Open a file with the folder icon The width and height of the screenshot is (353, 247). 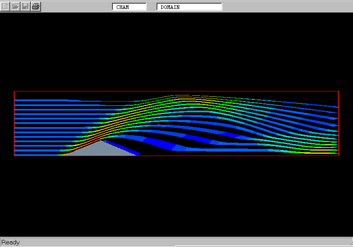[16, 6]
